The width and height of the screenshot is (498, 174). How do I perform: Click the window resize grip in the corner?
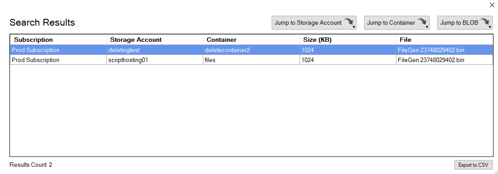[495, 172]
